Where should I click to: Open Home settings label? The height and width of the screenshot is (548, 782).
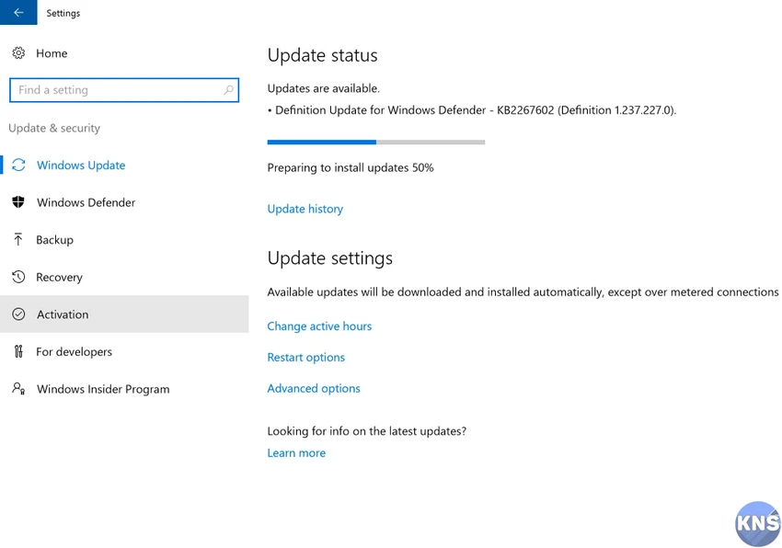[x=52, y=53]
